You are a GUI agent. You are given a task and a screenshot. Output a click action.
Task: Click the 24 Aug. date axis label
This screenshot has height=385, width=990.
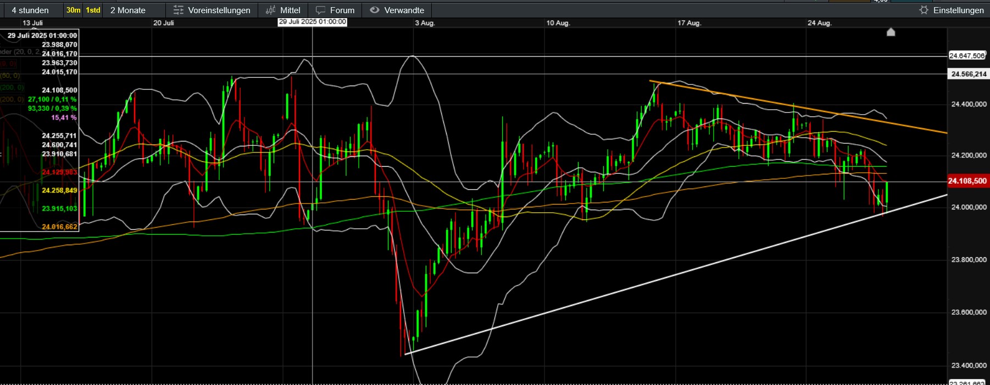(820, 23)
